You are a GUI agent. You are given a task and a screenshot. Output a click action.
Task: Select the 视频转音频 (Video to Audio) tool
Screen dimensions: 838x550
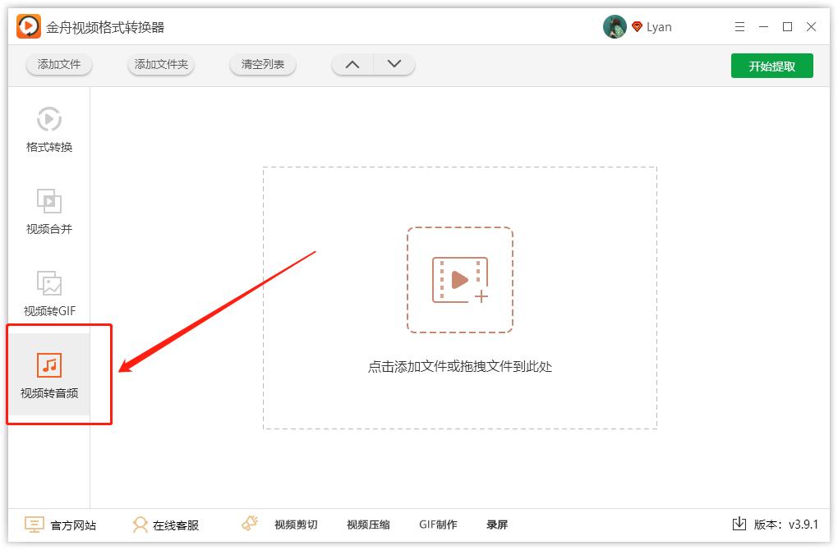(x=49, y=376)
